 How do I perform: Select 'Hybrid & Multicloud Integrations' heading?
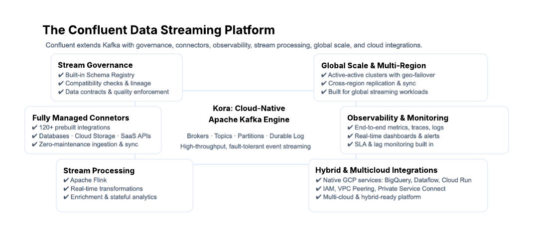tap(377, 170)
